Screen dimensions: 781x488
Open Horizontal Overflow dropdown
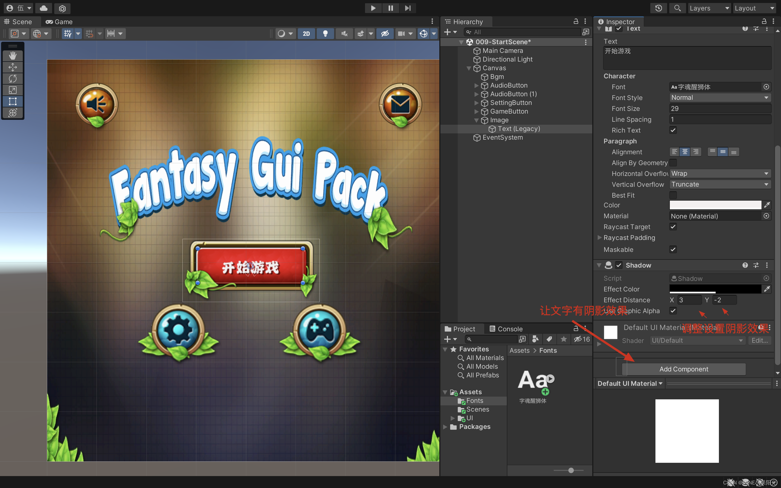tap(720, 174)
